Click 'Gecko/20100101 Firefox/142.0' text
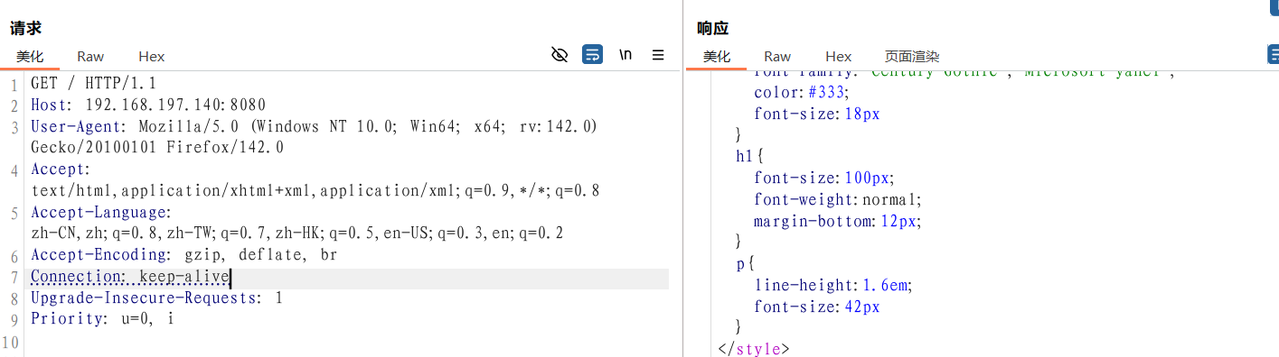The width and height of the screenshot is (1279, 357). 157,148
